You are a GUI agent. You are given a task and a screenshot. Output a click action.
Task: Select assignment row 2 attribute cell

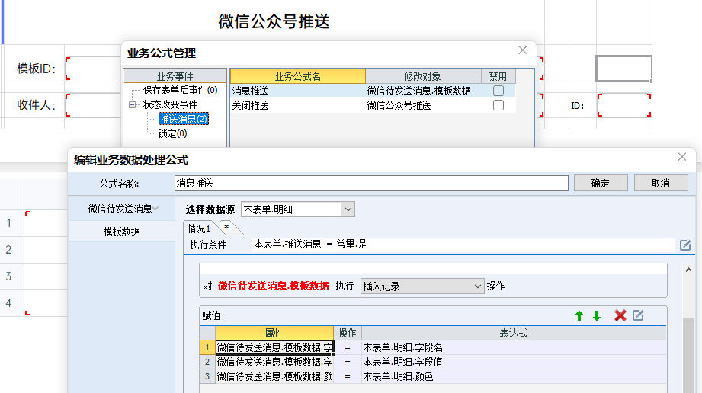click(274, 362)
